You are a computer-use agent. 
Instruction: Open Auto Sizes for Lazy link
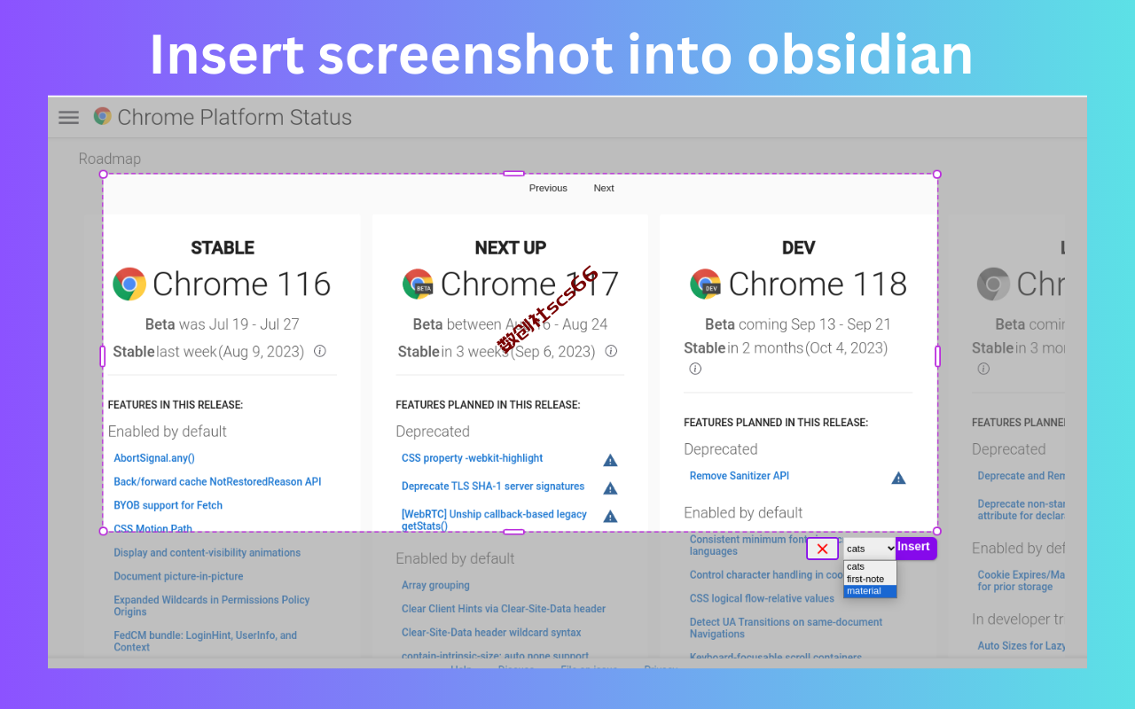click(1021, 645)
